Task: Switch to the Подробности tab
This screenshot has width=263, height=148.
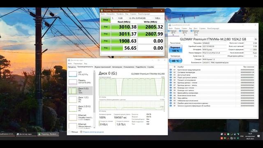Action: click(141, 67)
